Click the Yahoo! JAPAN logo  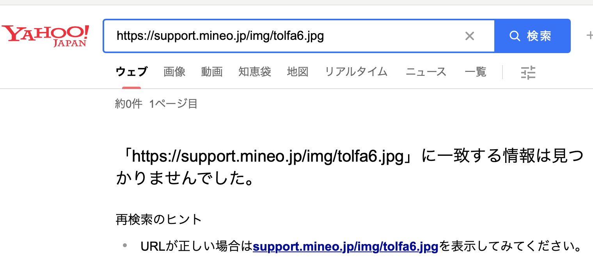[46, 36]
